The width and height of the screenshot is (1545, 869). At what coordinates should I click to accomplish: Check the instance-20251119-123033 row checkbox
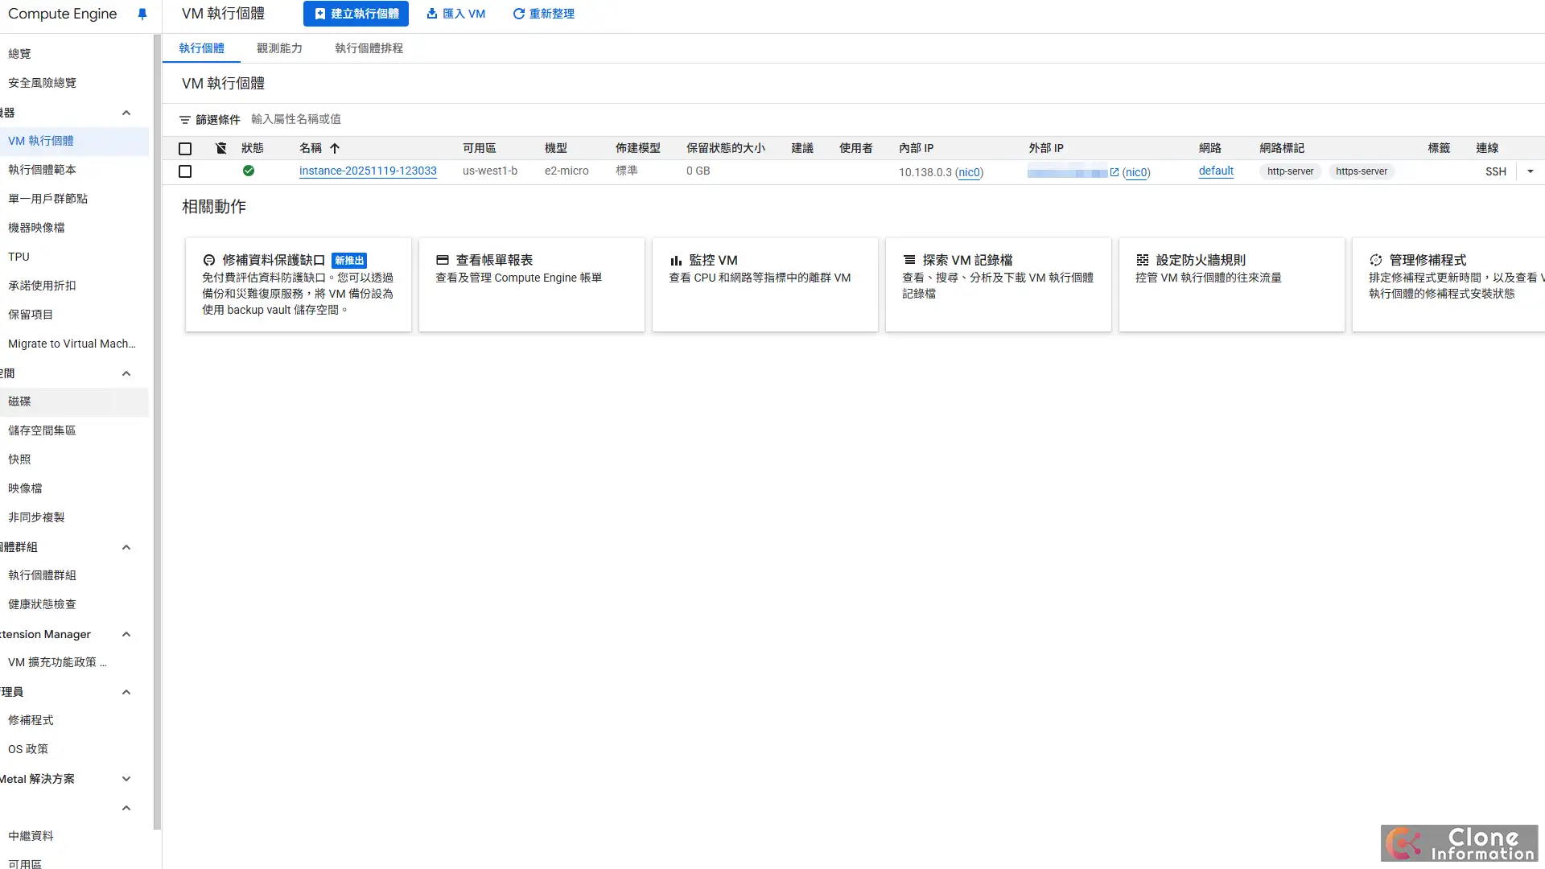pyautogui.click(x=185, y=171)
